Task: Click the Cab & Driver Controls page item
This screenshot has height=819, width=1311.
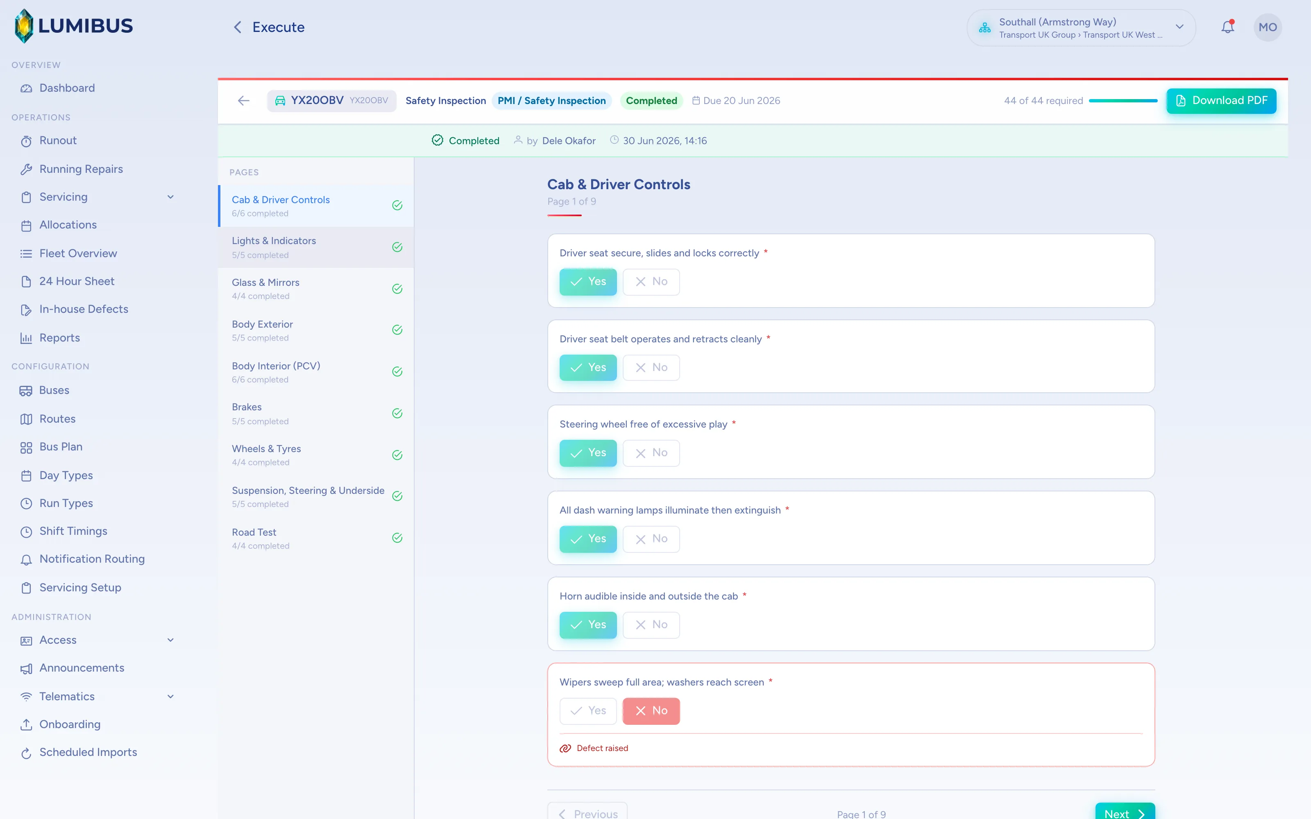Action: [x=316, y=206]
